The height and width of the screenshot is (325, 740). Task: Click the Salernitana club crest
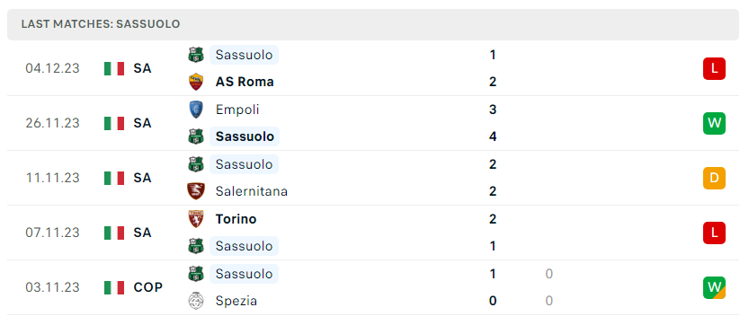tap(195, 191)
